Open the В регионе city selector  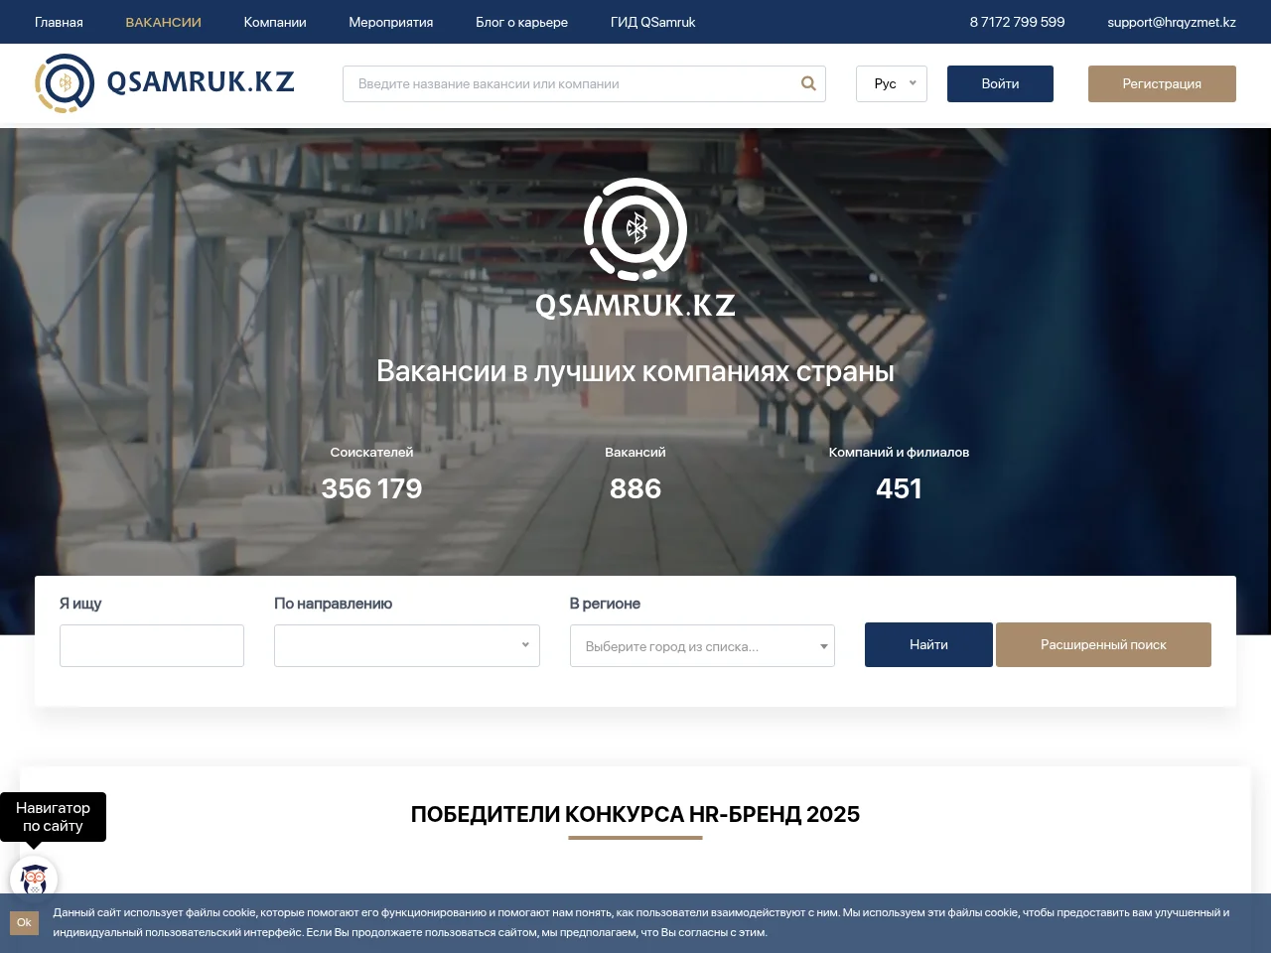[702, 645]
